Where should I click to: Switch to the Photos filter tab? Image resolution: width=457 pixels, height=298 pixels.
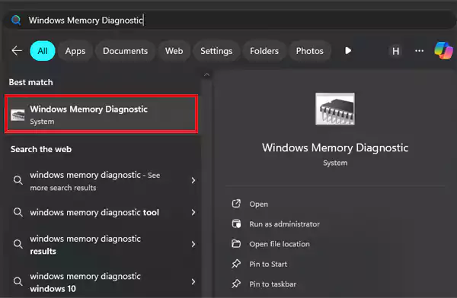pyautogui.click(x=310, y=51)
